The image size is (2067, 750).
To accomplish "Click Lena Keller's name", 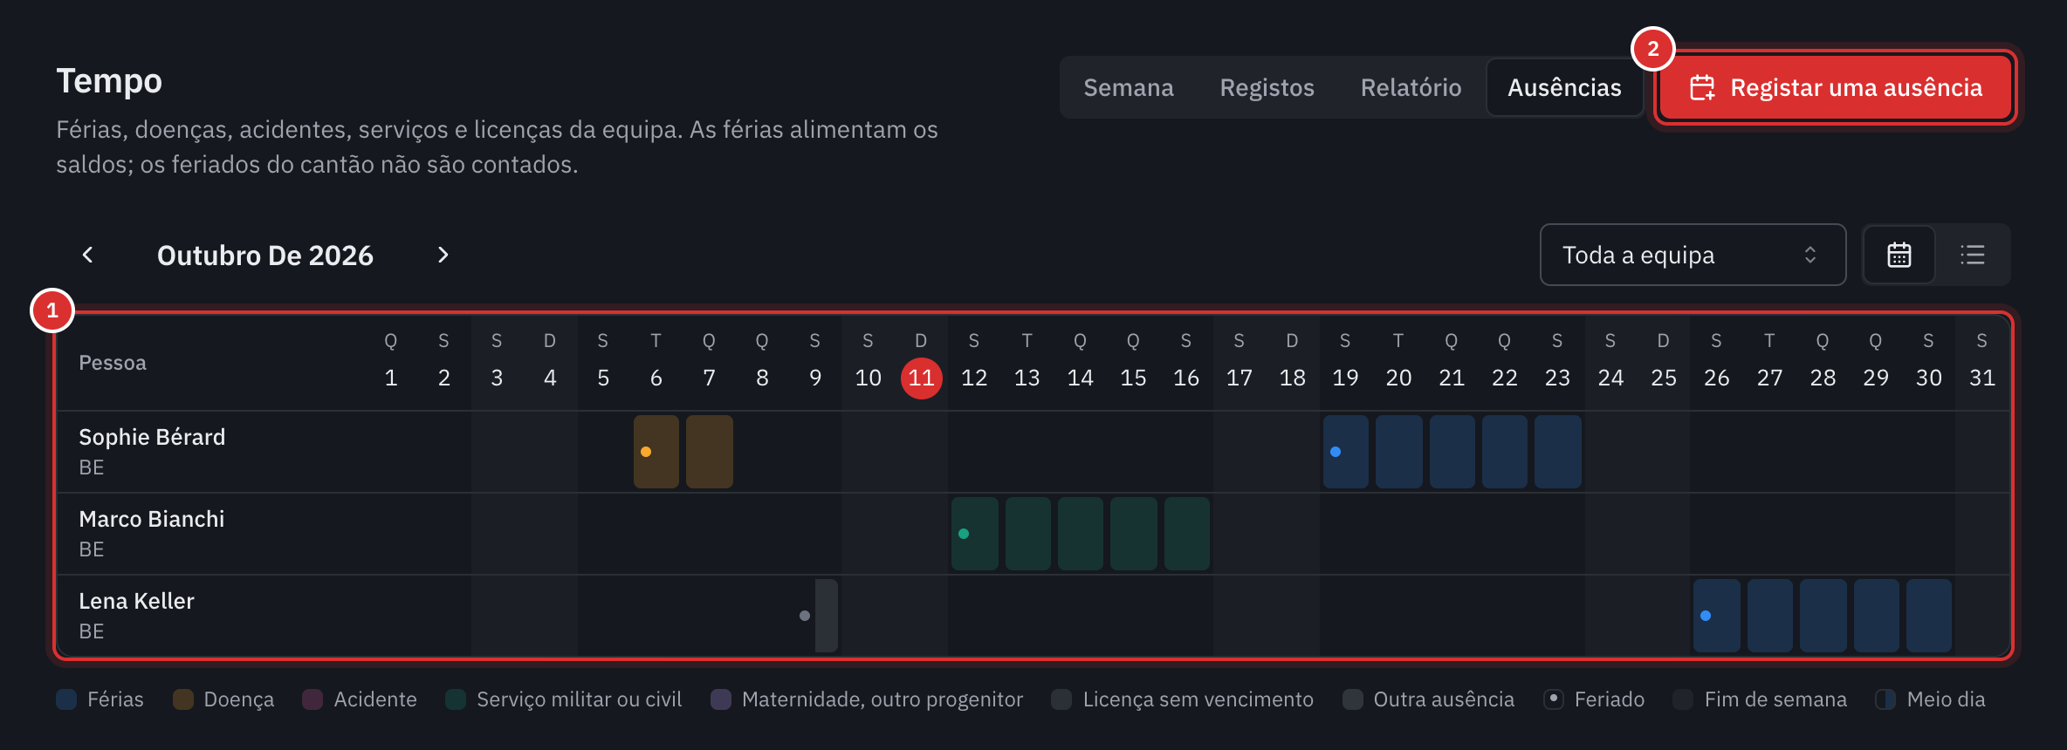I will pos(136,601).
